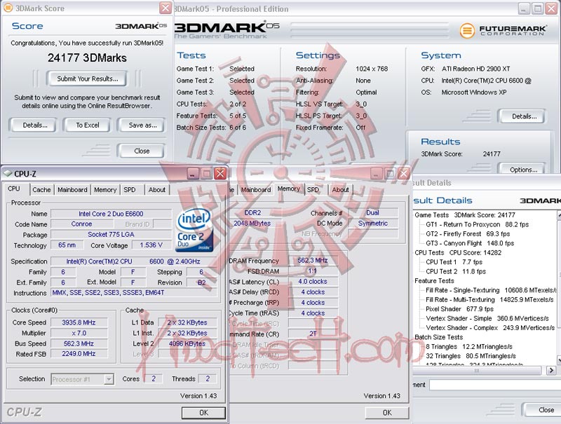Select GT3 - Canyon Flight row
The image size is (561, 424).
pos(470,243)
